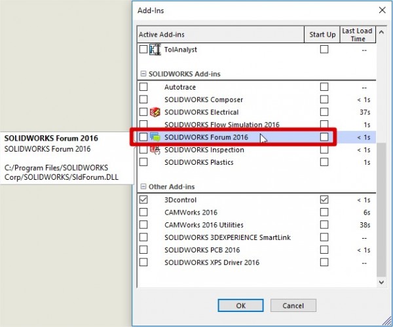Image resolution: width=393 pixels, height=327 pixels.
Task: Tick SOLIDWORKS PCB 2016 Start Up checkbox
Action: coord(324,249)
